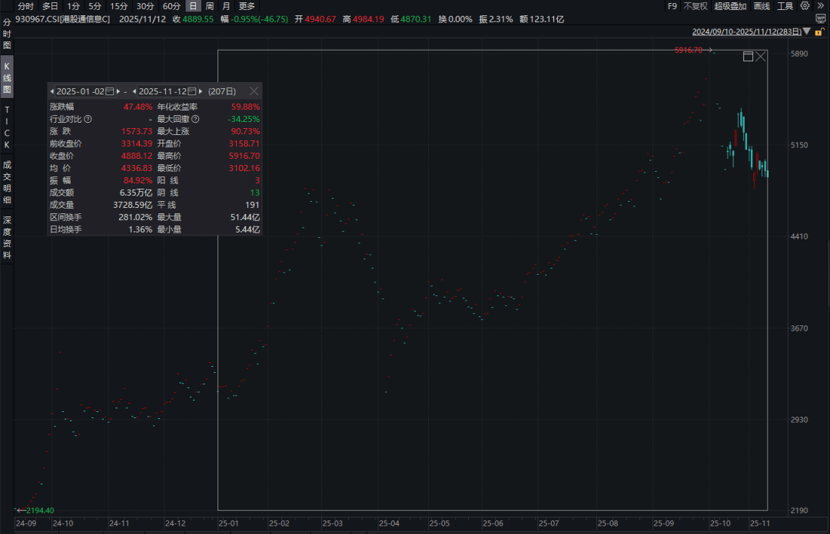Open the settings gear icon
This screenshot has width=830, height=534.
[x=804, y=6]
